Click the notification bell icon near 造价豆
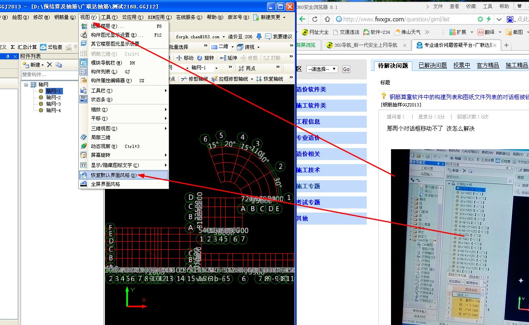 coord(259,36)
